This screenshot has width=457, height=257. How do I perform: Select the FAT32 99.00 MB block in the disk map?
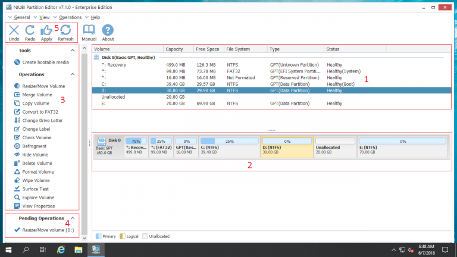pos(161,147)
